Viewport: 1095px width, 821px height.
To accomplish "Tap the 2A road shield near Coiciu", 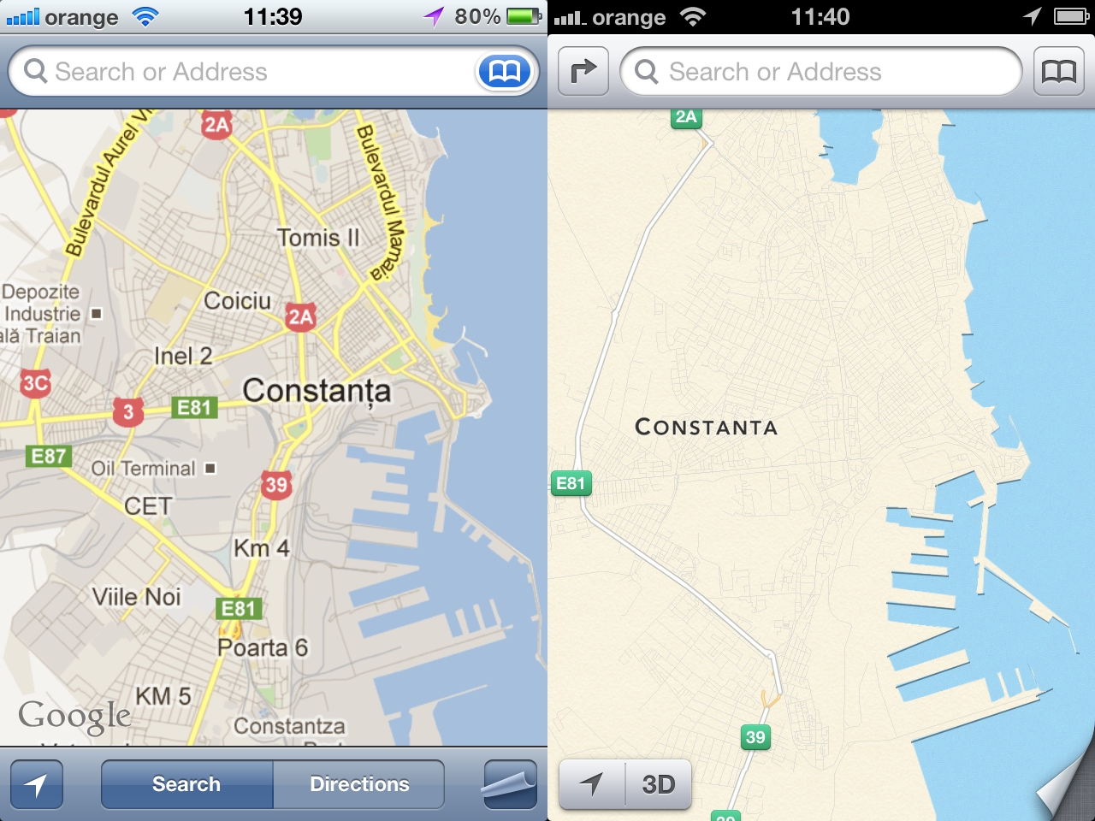I will (x=300, y=317).
